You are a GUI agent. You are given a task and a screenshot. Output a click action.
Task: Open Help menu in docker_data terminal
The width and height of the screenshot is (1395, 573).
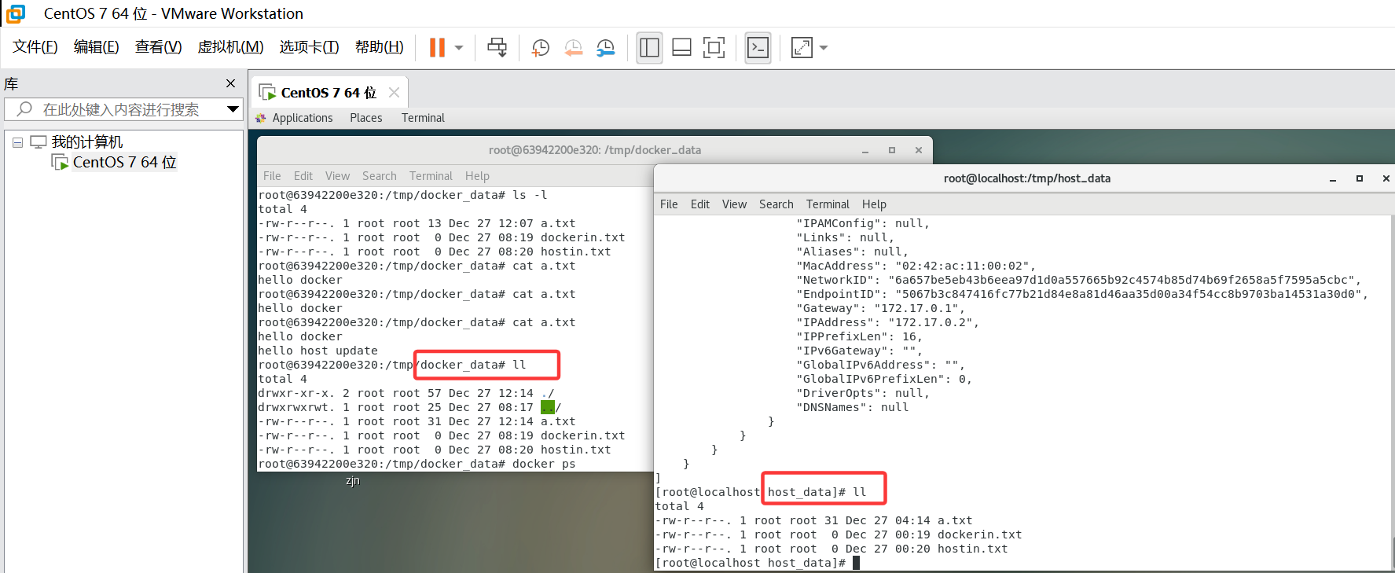click(x=477, y=176)
